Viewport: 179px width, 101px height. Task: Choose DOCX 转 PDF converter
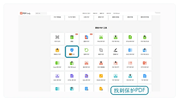tap(130, 52)
